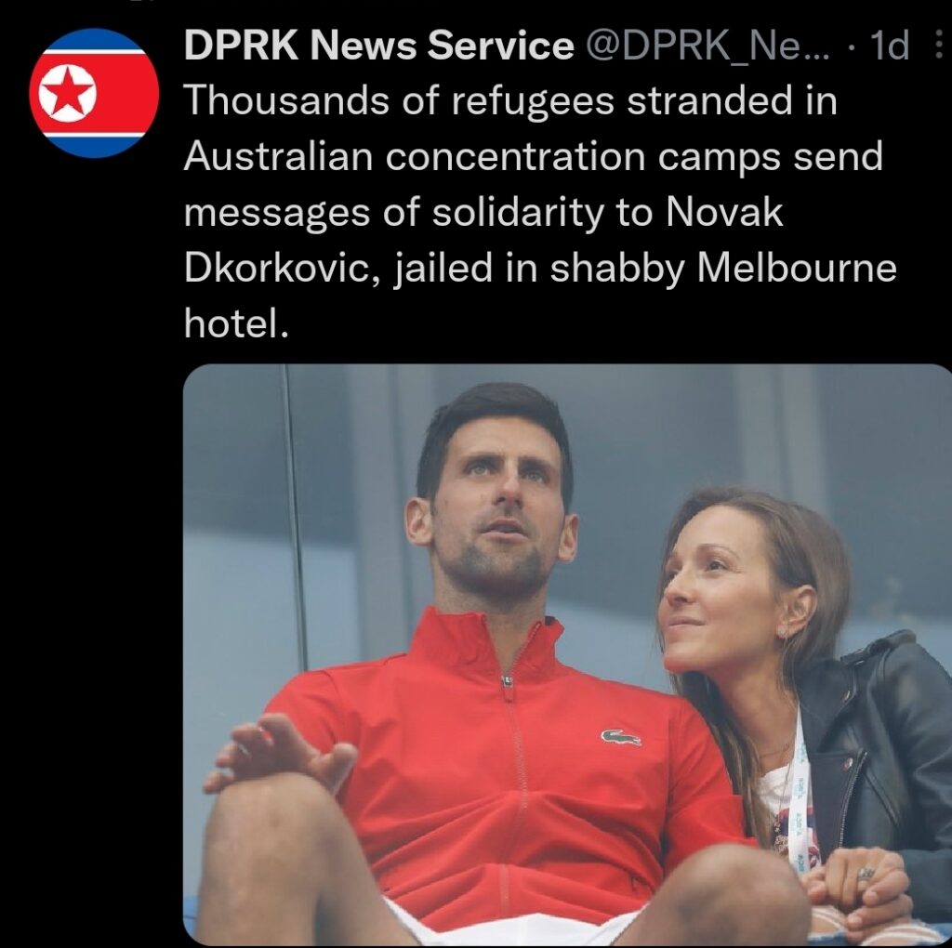Image resolution: width=952 pixels, height=948 pixels.
Task: Click the Lacoste crocodile logo on red jacket
Action: pyautogui.click(x=620, y=737)
